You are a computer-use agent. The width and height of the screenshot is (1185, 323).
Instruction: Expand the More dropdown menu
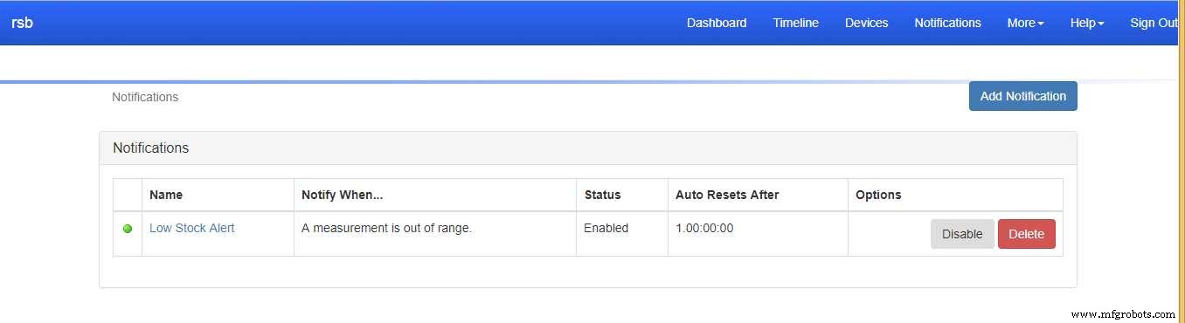point(1025,23)
